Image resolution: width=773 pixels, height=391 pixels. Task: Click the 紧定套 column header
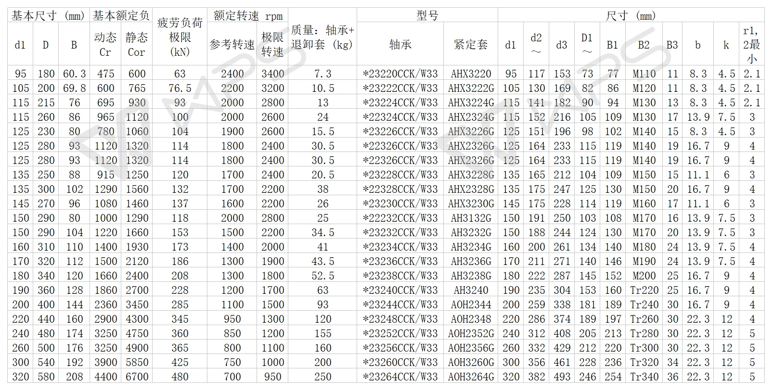tap(470, 45)
